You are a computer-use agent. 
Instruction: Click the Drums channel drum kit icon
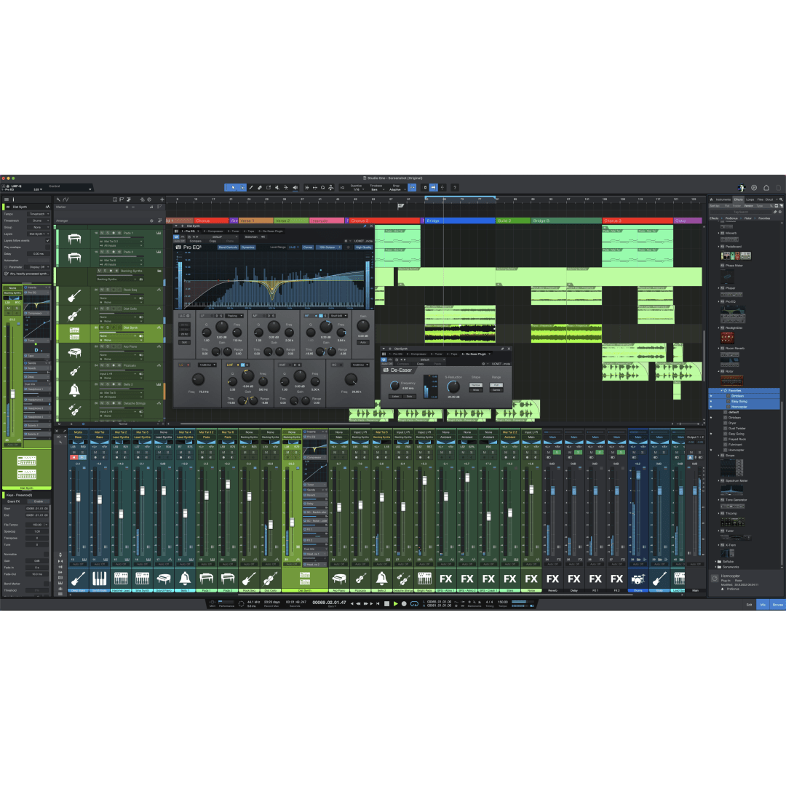tap(638, 579)
